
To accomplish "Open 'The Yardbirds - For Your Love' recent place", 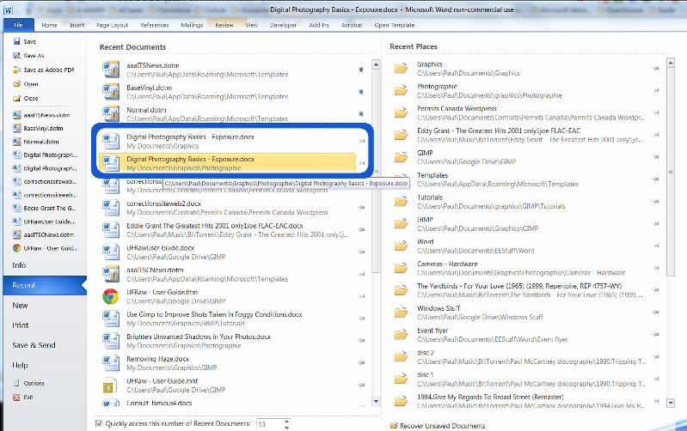I will [x=525, y=290].
